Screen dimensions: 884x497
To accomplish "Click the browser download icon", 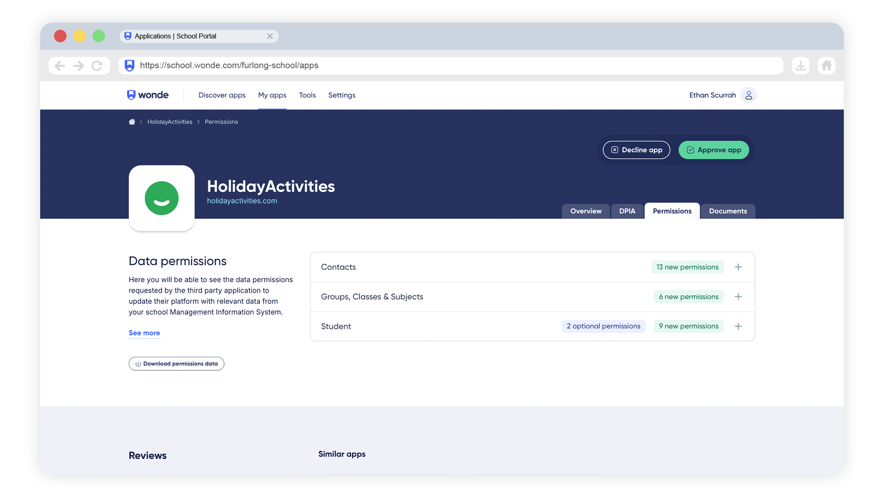I will [x=800, y=66].
